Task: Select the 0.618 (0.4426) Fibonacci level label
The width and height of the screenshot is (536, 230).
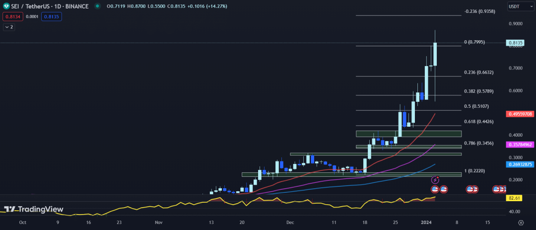Action: pyautogui.click(x=478, y=122)
